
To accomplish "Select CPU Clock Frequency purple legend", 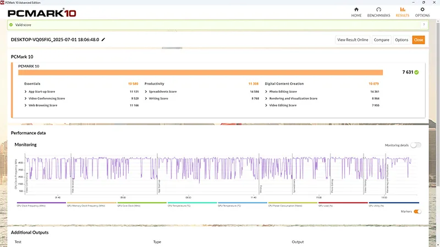I will (x=41, y=204).
